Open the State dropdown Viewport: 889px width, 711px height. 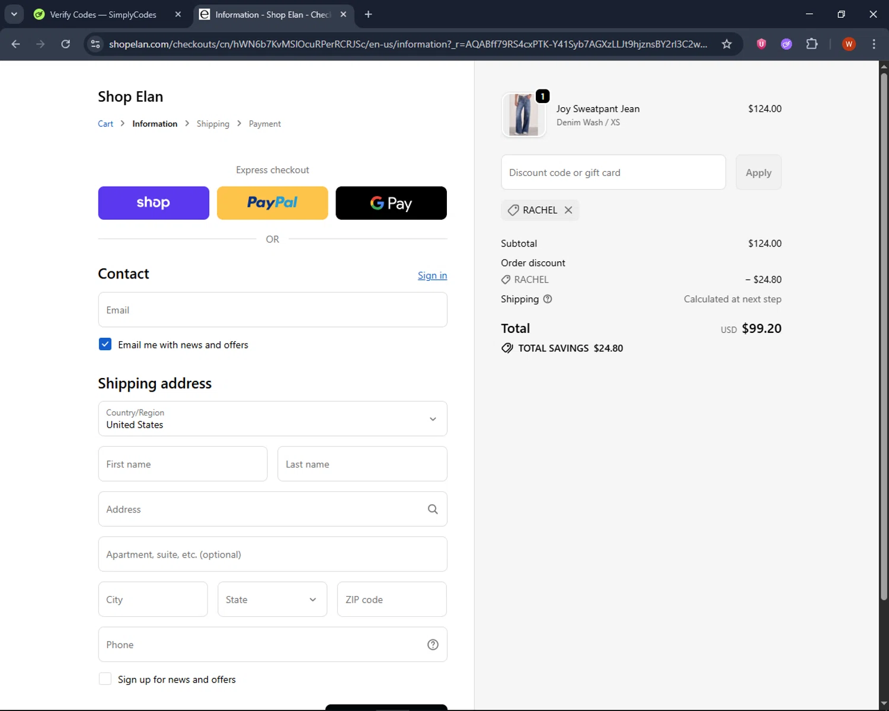tap(272, 599)
